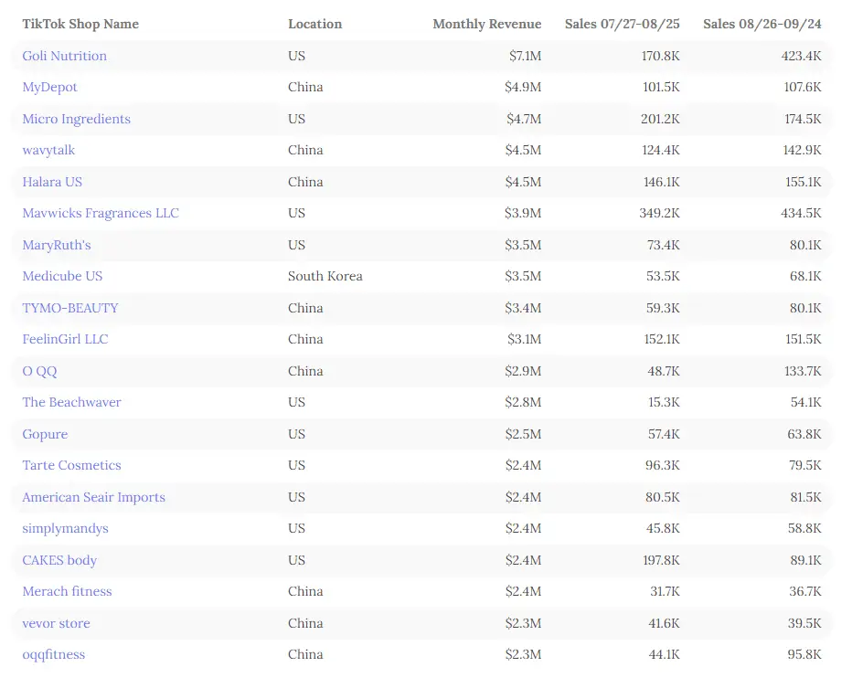The height and width of the screenshot is (688, 852).
Task: Open the Medicube US shop link
Action: (62, 276)
